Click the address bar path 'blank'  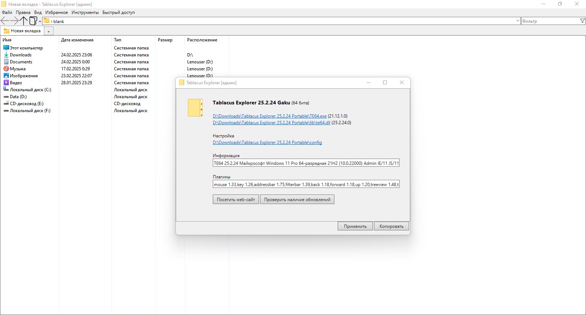pos(59,22)
